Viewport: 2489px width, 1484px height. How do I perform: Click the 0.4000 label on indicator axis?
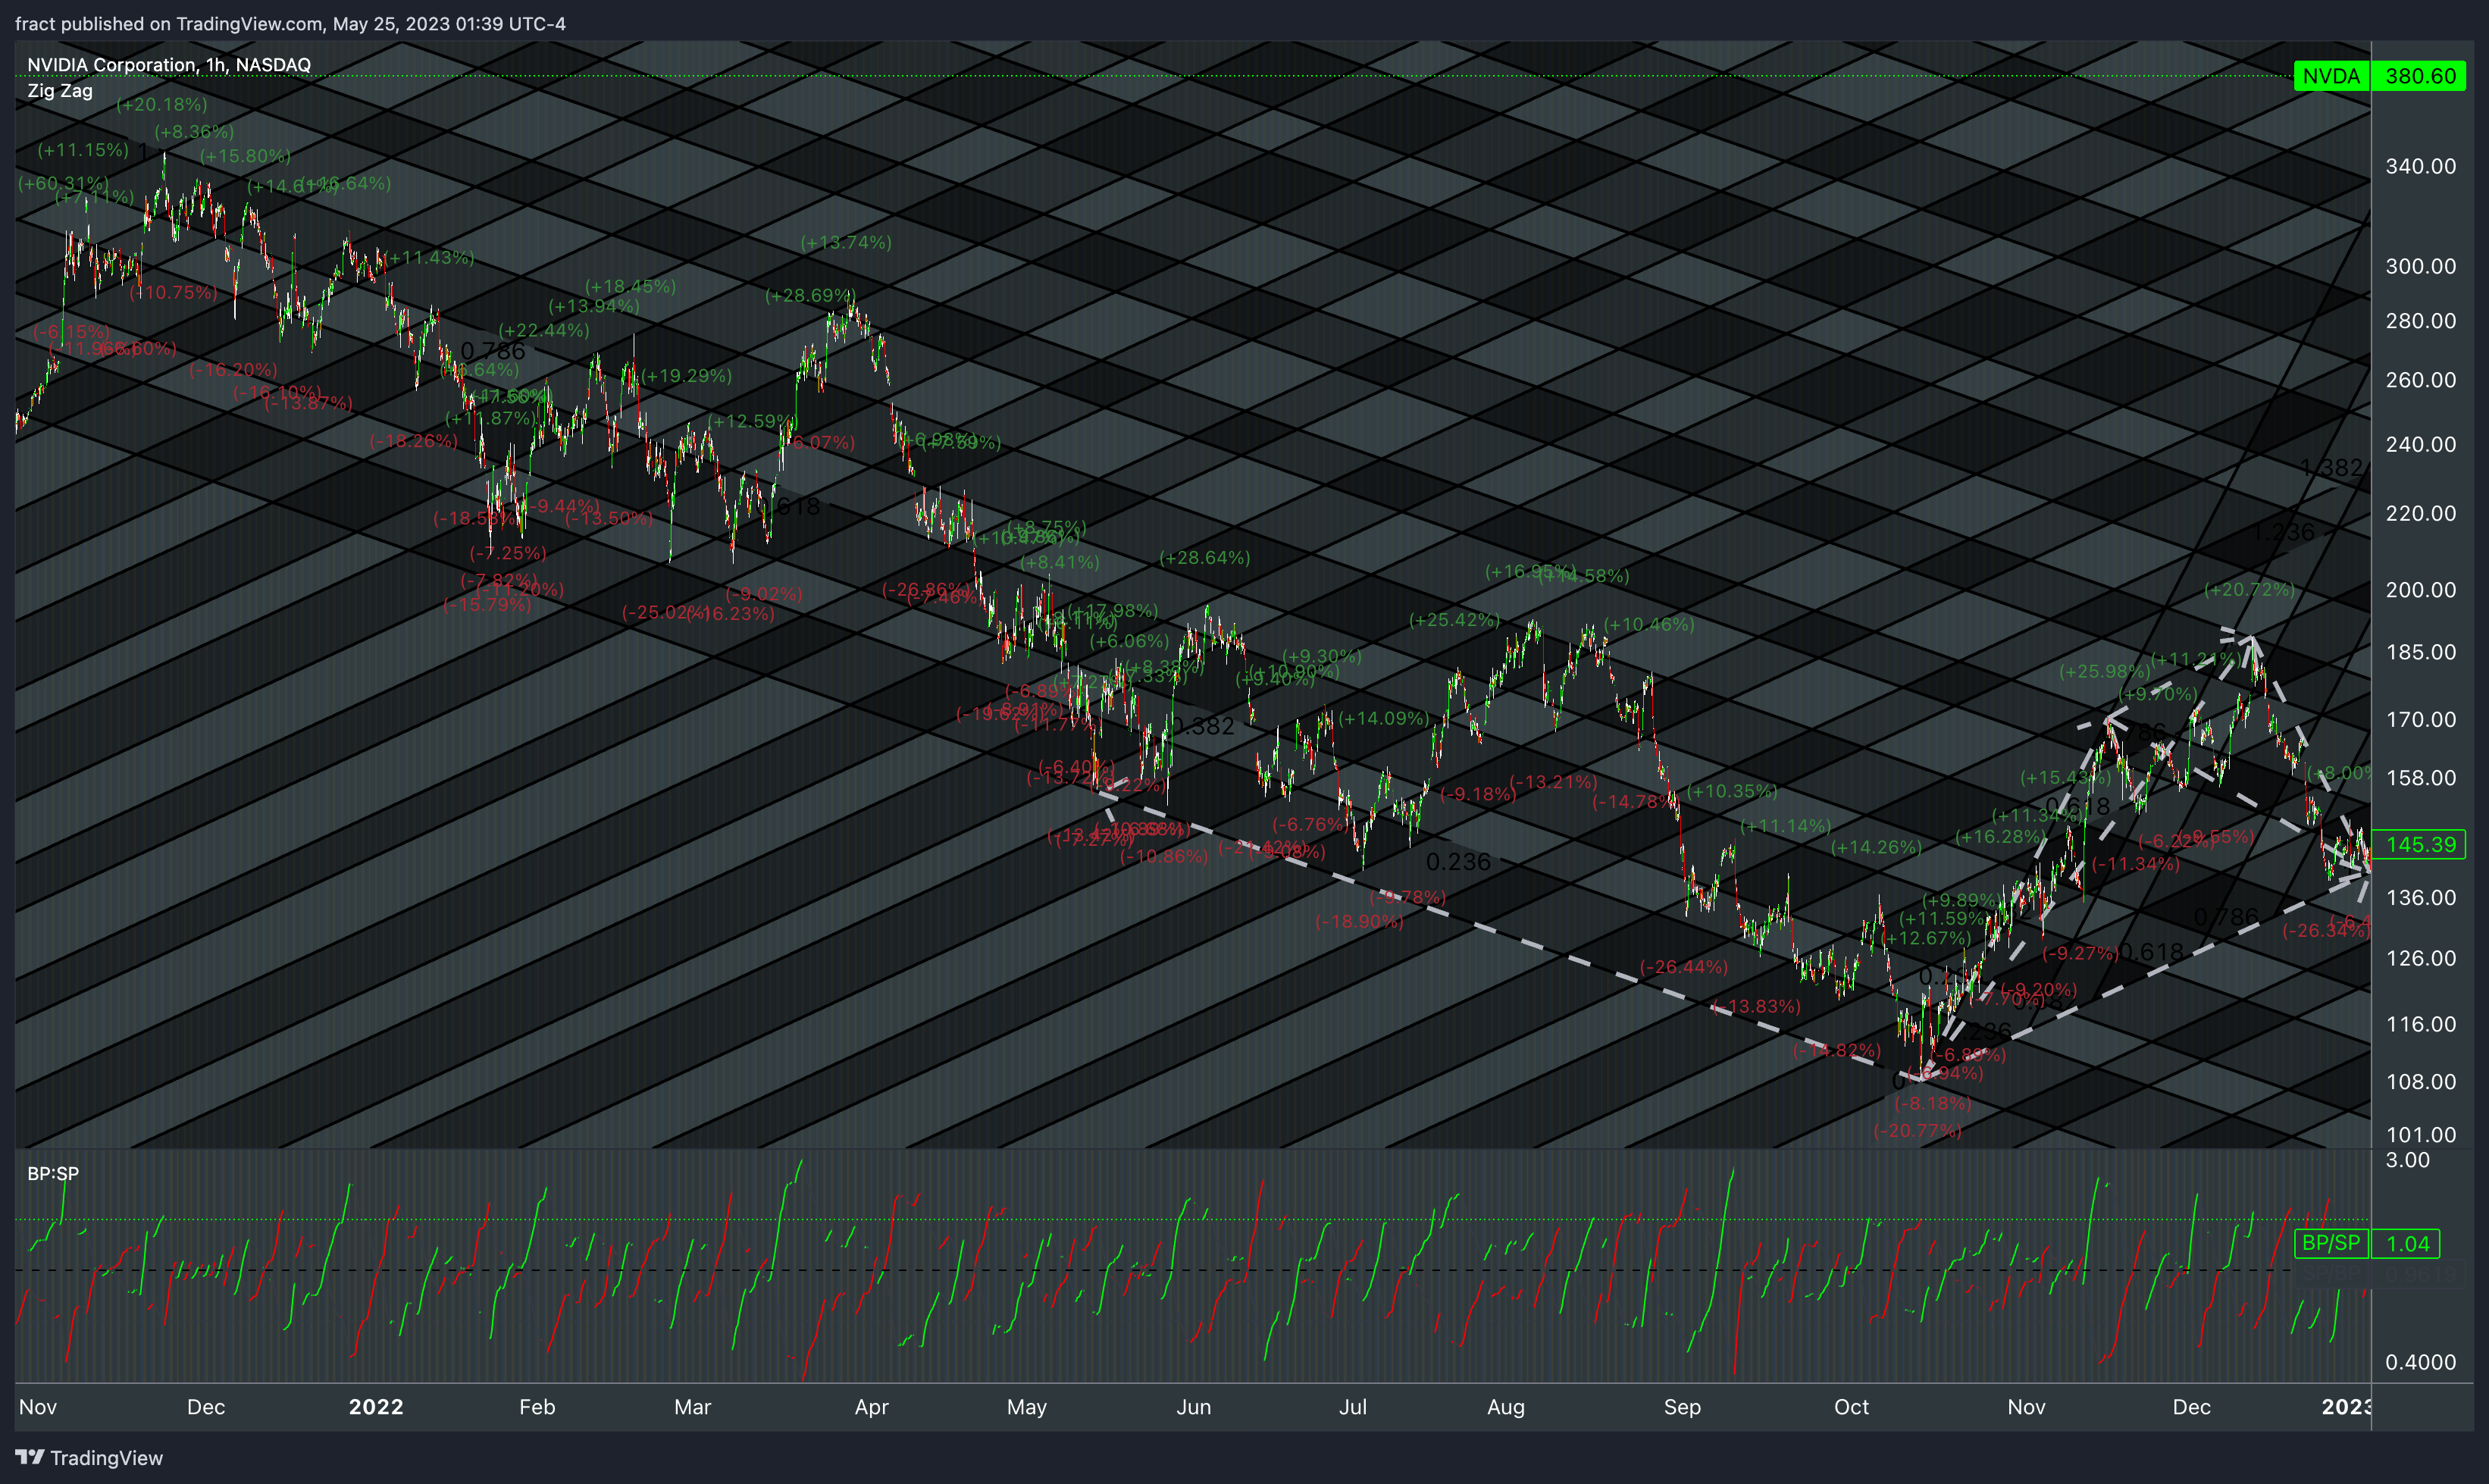tap(2420, 1362)
